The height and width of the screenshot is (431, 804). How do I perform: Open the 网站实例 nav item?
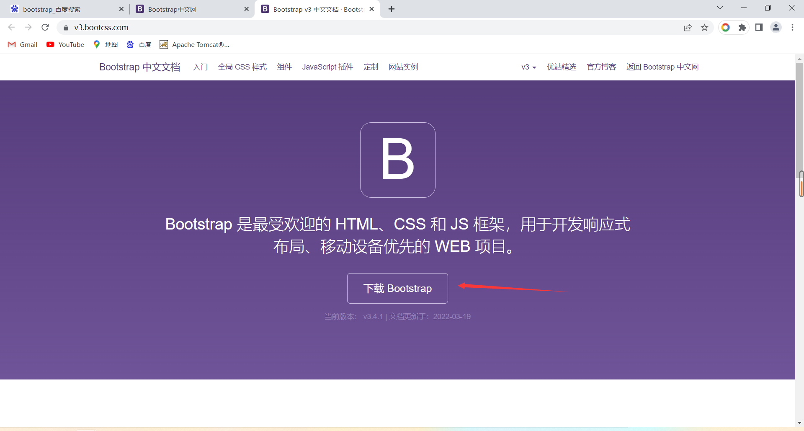pos(403,67)
